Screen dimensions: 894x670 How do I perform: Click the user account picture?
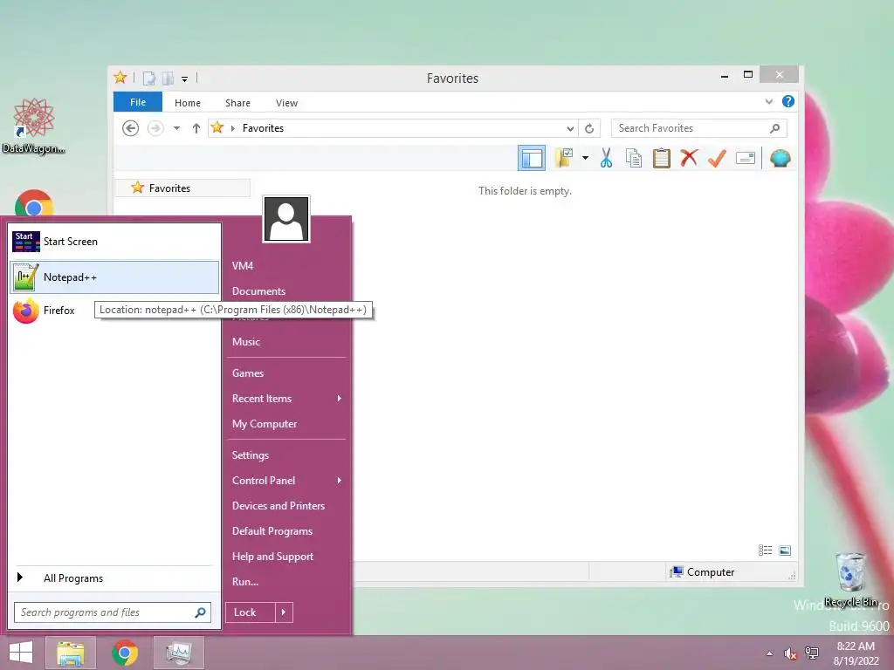point(286,219)
